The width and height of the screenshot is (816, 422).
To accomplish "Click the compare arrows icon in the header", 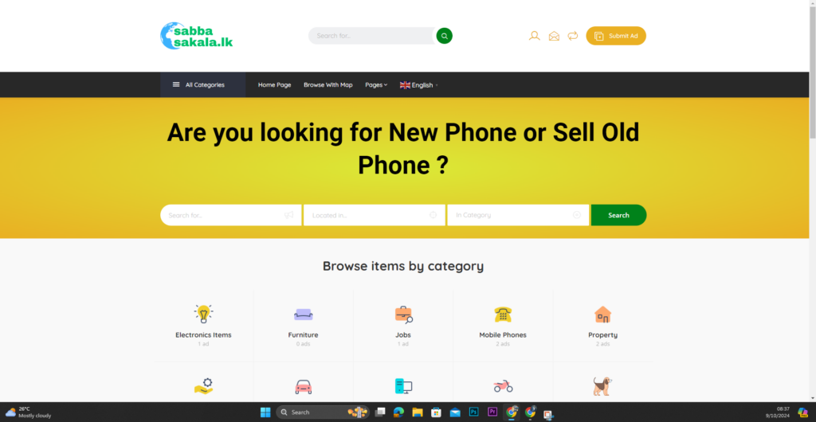I will click(x=572, y=36).
